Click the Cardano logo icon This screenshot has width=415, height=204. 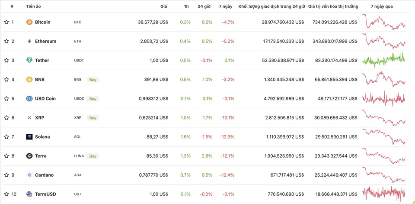pos(29,175)
